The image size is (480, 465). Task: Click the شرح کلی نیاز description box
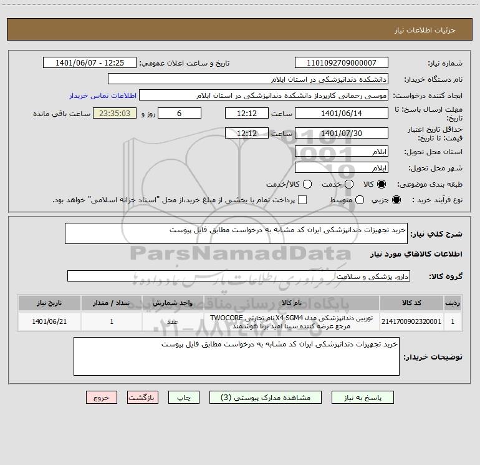click(236, 233)
